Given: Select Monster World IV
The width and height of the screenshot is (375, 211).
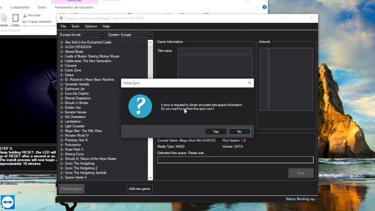Looking at the screenshot, I should tap(77, 135).
